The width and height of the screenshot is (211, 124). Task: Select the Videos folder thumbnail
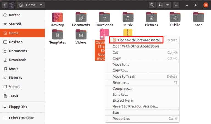pyautogui.click(x=81, y=35)
